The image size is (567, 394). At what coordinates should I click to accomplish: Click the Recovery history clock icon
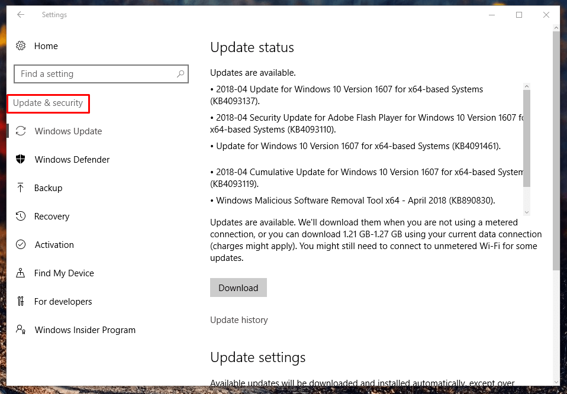[21, 216]
